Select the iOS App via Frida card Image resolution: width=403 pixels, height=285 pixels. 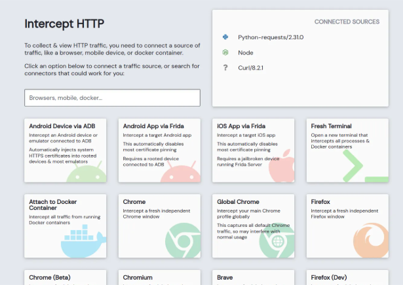[x=254, y=150]
